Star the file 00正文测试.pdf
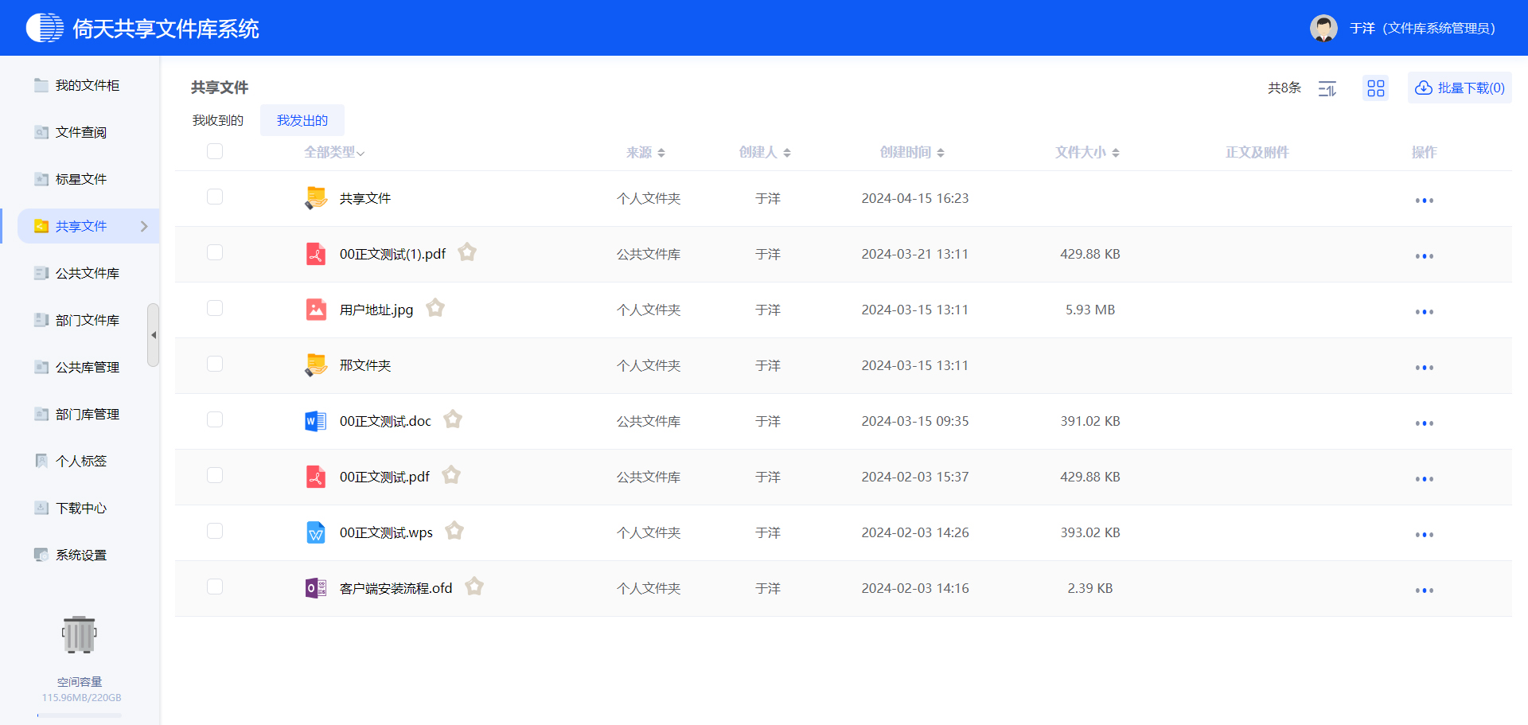Image resolution: width=1528 pixels, height=725 pixels. click(451, 475)
